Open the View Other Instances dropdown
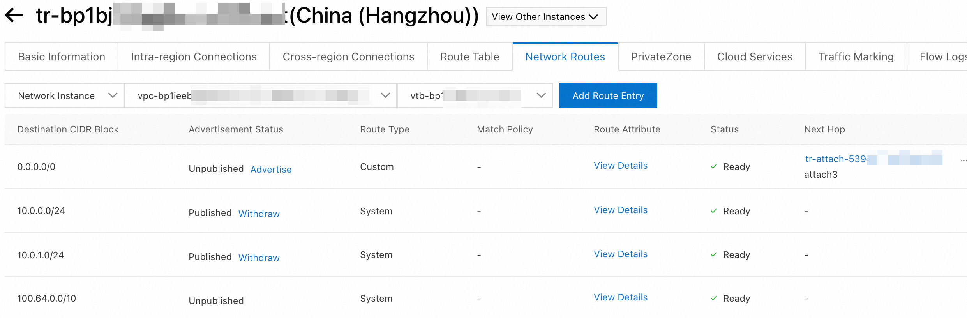Screen dimensions: 967x318 [546, 17]
